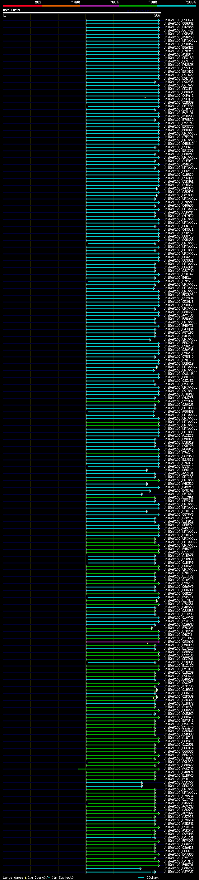The height and width of the screenshot is (880, 199).
Task: Open the UniRef100_Q5CL36 entry
Action: 178,786
